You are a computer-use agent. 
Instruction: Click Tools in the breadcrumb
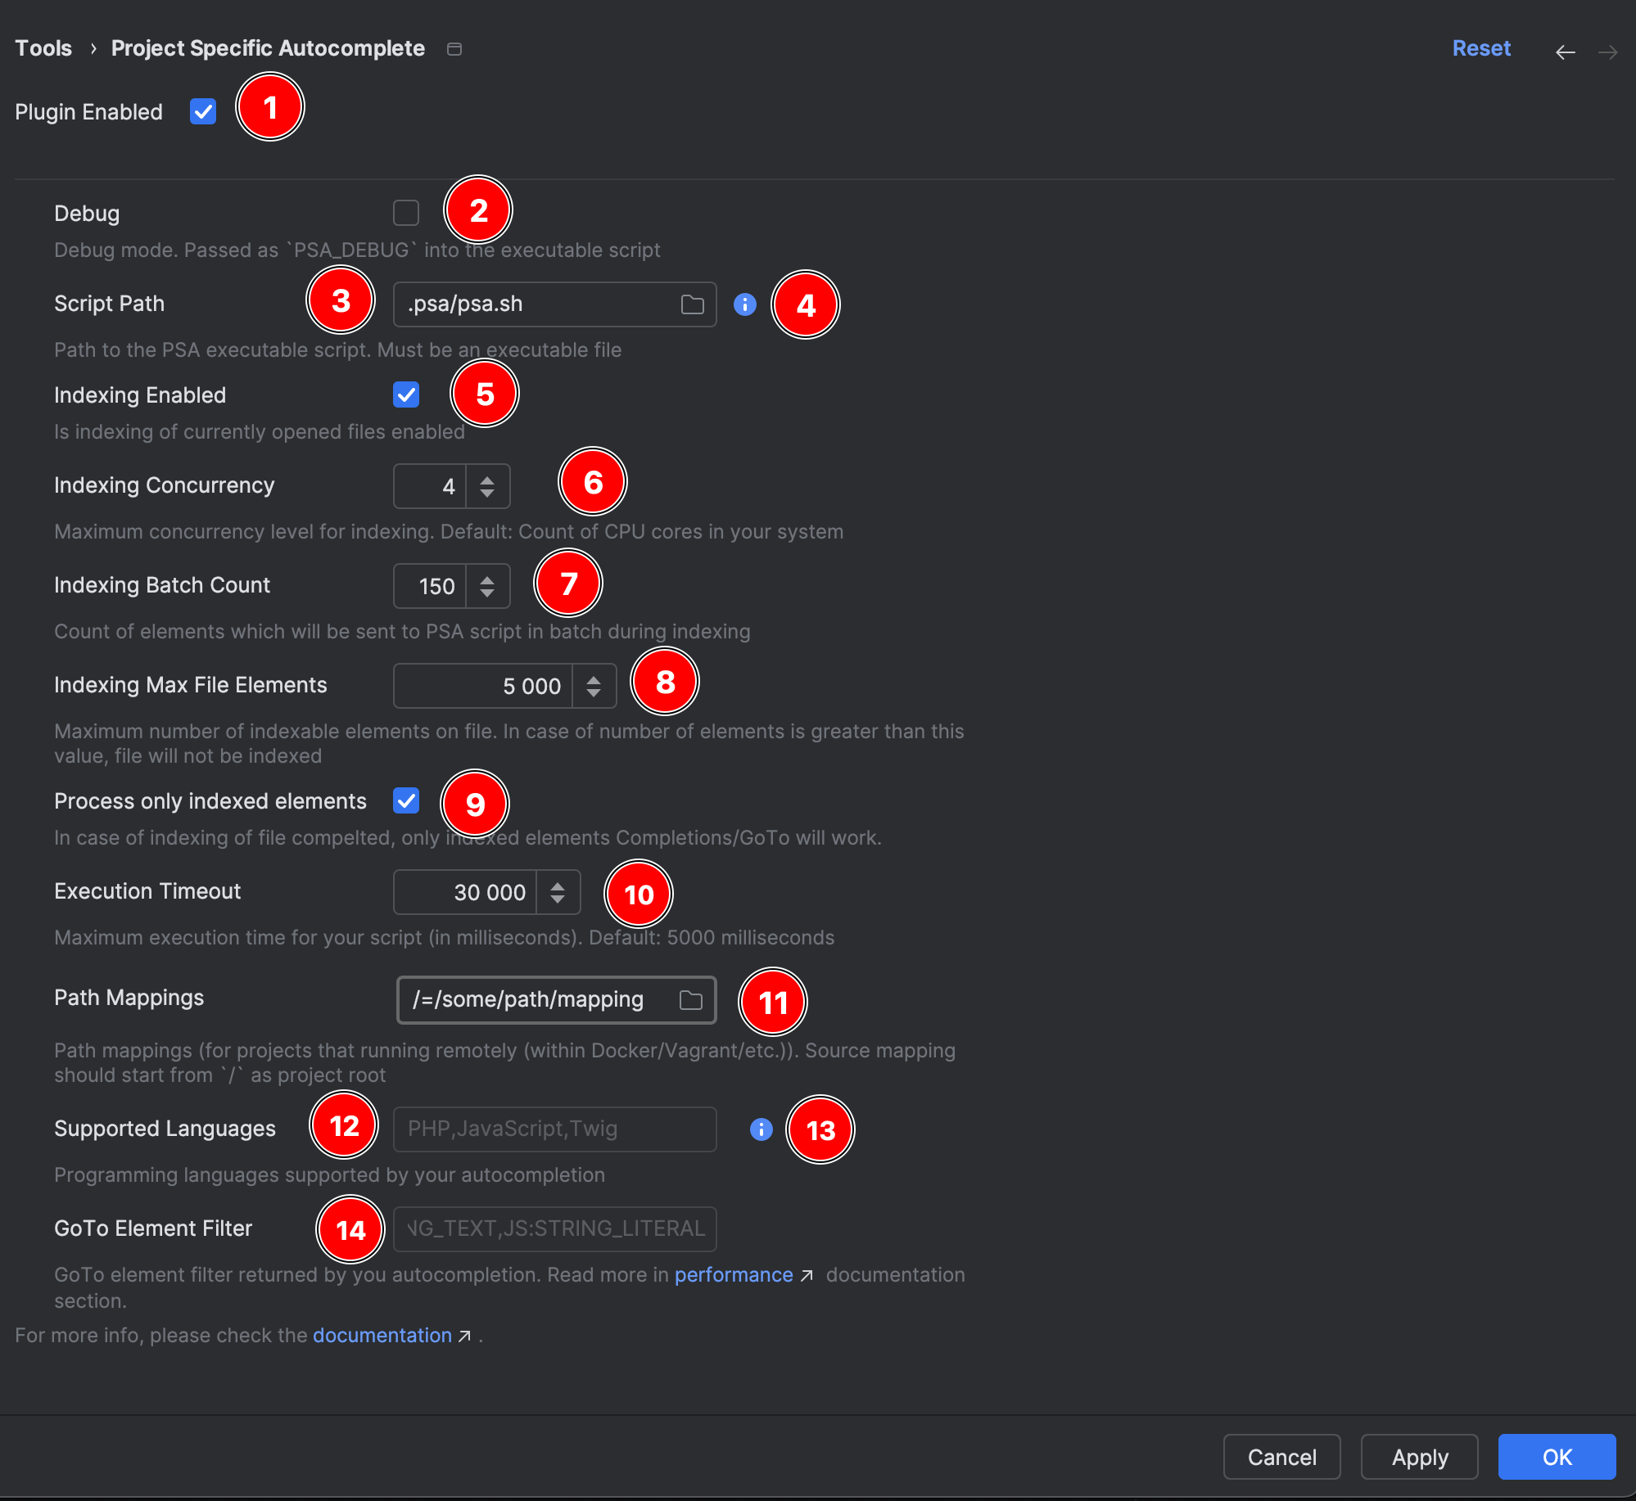(43, 48)
